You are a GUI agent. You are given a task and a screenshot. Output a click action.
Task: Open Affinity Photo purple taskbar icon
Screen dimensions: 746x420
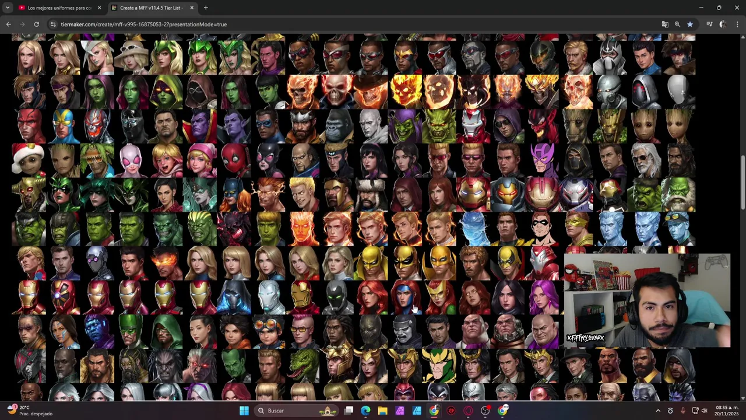click(400, 411)
